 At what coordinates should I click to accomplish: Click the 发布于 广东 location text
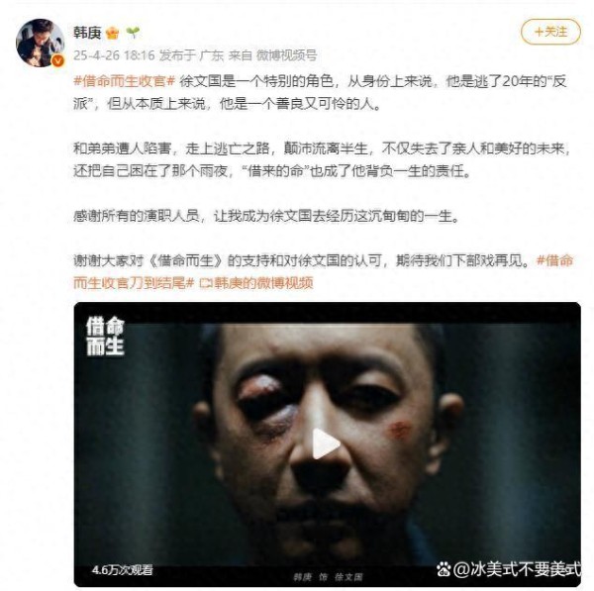(x=191, y=55)
